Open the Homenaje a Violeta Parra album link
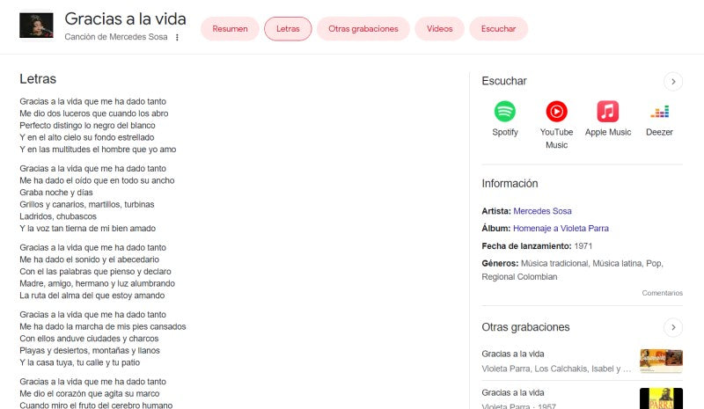The image size is (704, 409). (x=561, y=229)
